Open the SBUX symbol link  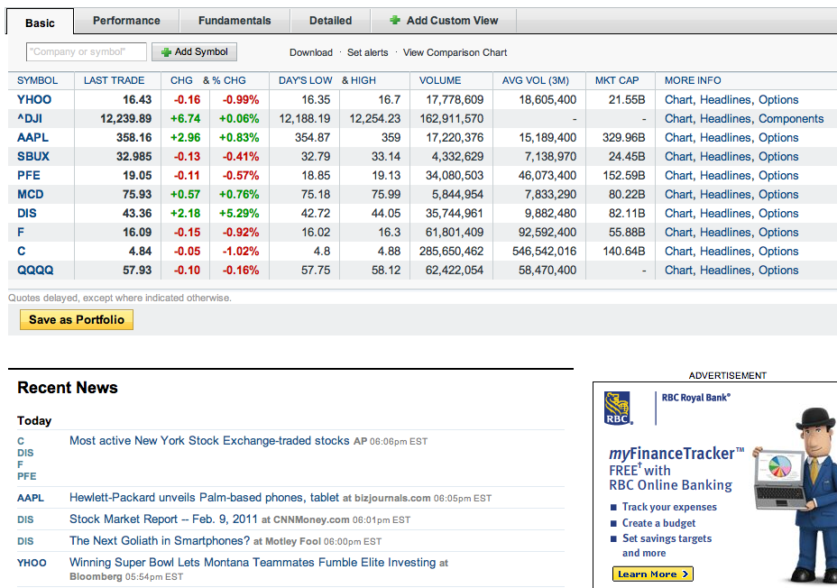click(33, 156)
